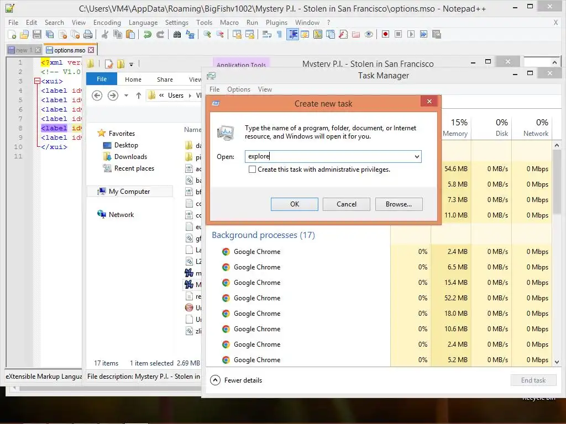This screenshot has width=566, height=424.
Task: Switch to the Home tab in Explorer ribbon
Action: [133, 79]
